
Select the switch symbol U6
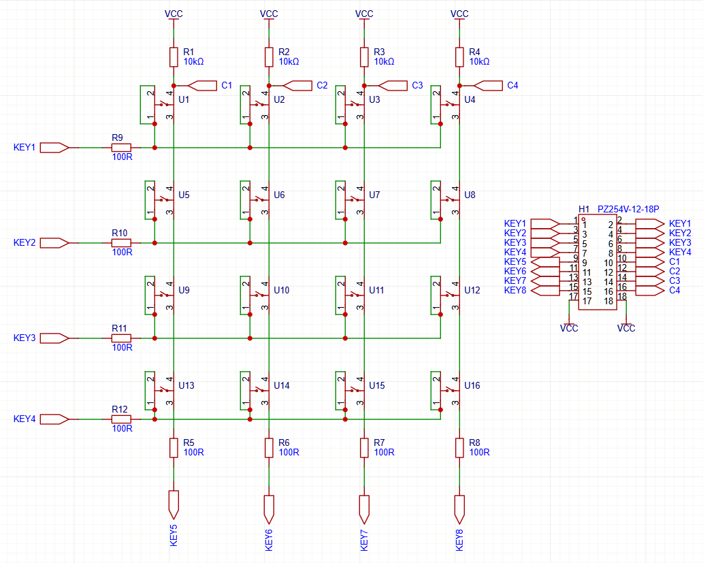(259, 200)
